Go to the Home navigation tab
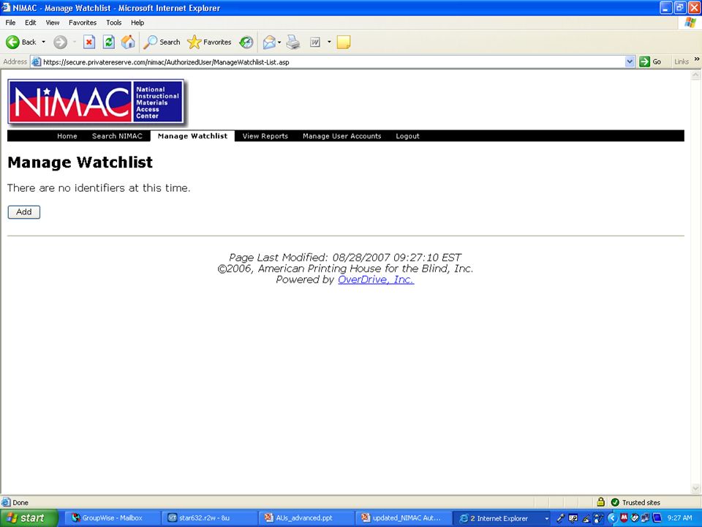702x527 pixels. (67, 136)
